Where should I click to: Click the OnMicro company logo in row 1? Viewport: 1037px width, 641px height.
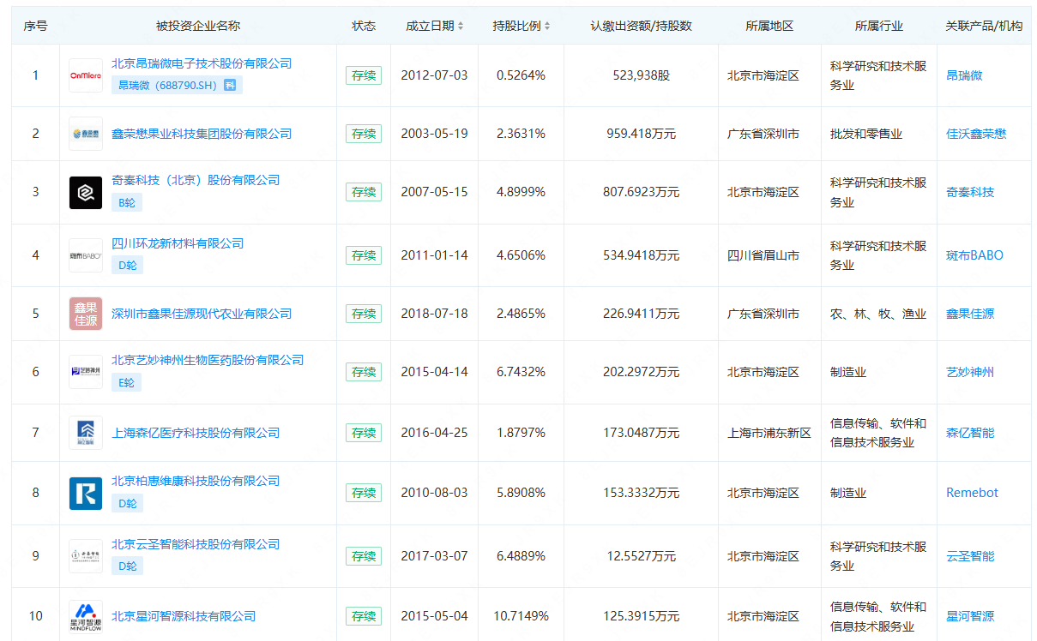tap(86, 75)
